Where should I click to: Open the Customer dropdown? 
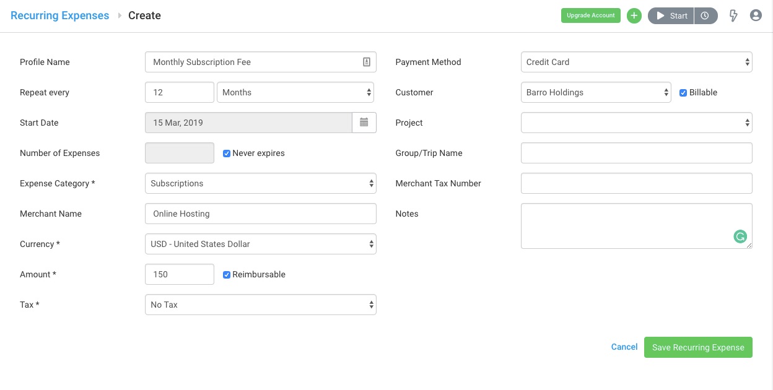596,92
